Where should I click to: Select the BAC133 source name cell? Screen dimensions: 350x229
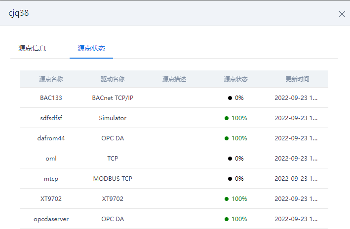pyautogui.click(x=51, y=98)
